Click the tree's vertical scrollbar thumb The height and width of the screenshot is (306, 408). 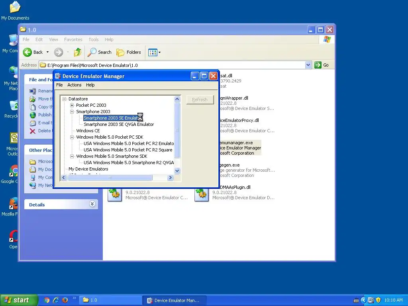click(177, 130)
